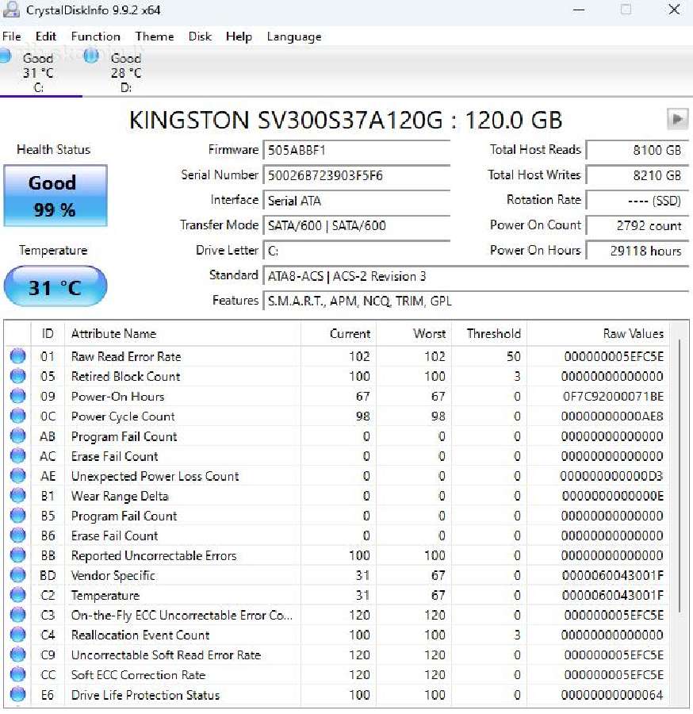Click status icon for AB Program Fail Count
The width and height of the screenshot is (693, 714).
pyautogui.click(x=17, y=436)
